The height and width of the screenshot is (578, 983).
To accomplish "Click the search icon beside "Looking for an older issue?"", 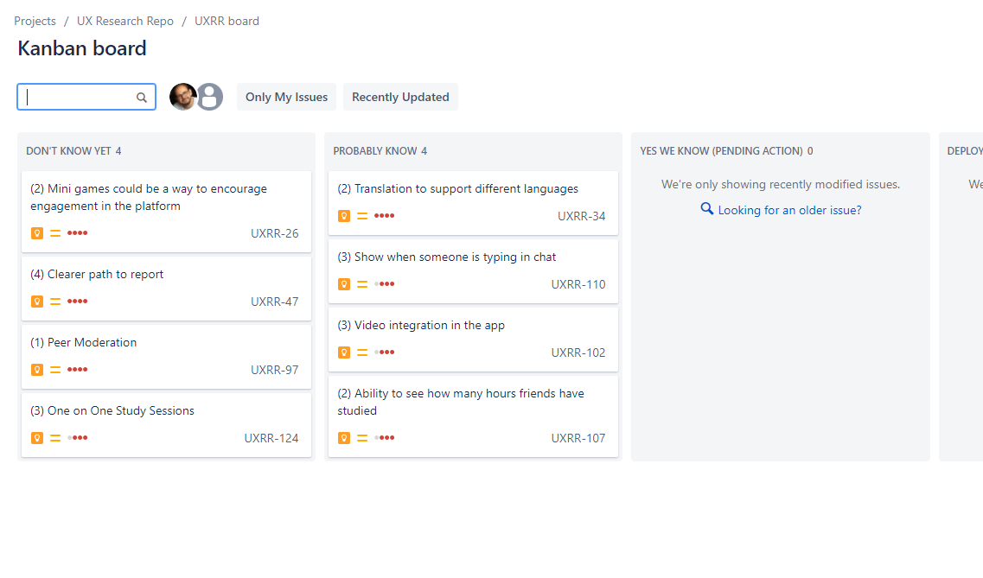I will (x=706, y=208).
